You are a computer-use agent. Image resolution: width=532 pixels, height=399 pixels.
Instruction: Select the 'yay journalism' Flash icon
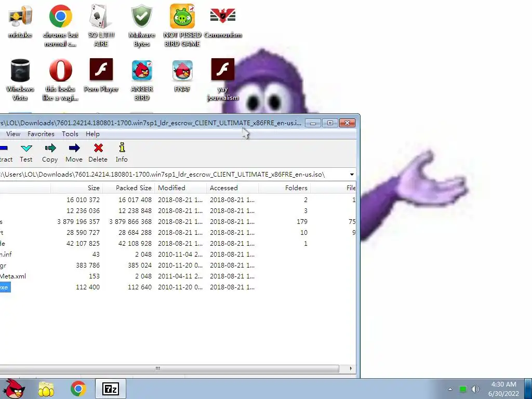pos(223,79)
